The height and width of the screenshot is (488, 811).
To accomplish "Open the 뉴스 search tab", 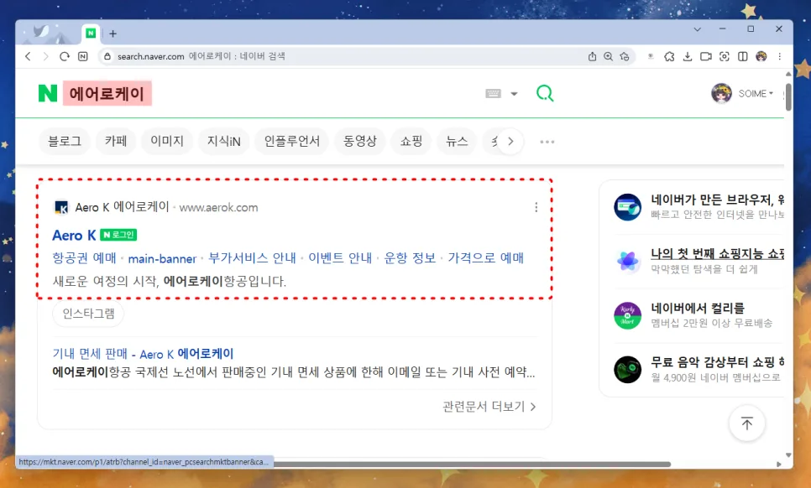I will coord(457,142).
